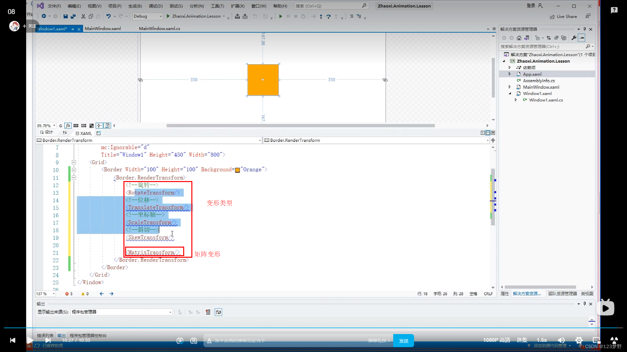The width and height of the screenshot is (627, 352).
Task: Click the Live Share button
Action: [x=564, y=16]
